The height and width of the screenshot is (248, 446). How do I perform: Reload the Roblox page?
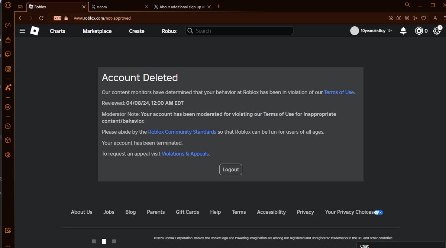tap(41, 18)
